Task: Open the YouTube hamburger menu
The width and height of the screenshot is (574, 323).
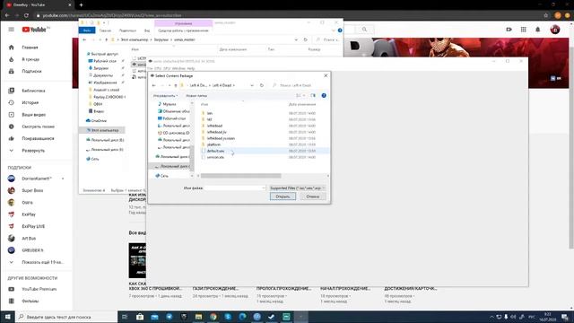Action: (x=12, y=30)
